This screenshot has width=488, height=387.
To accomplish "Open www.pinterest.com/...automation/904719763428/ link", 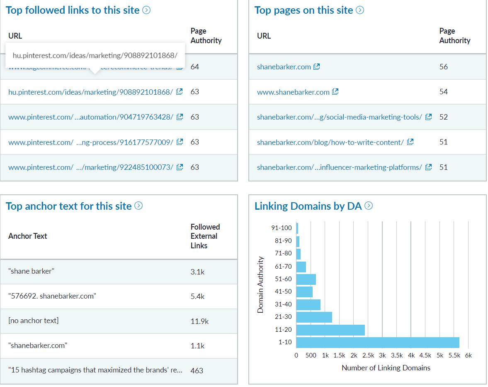I will pyautogui.click(x=90, y=117).
